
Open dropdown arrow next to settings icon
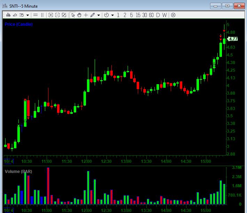pos(27,15)
